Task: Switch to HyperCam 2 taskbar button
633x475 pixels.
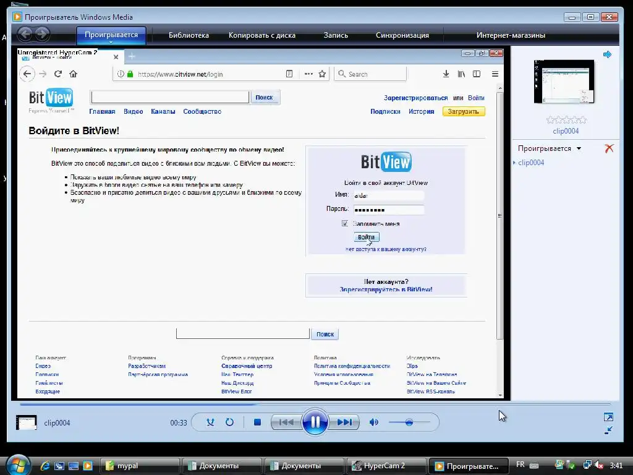Action: click(x=386, y=466)
